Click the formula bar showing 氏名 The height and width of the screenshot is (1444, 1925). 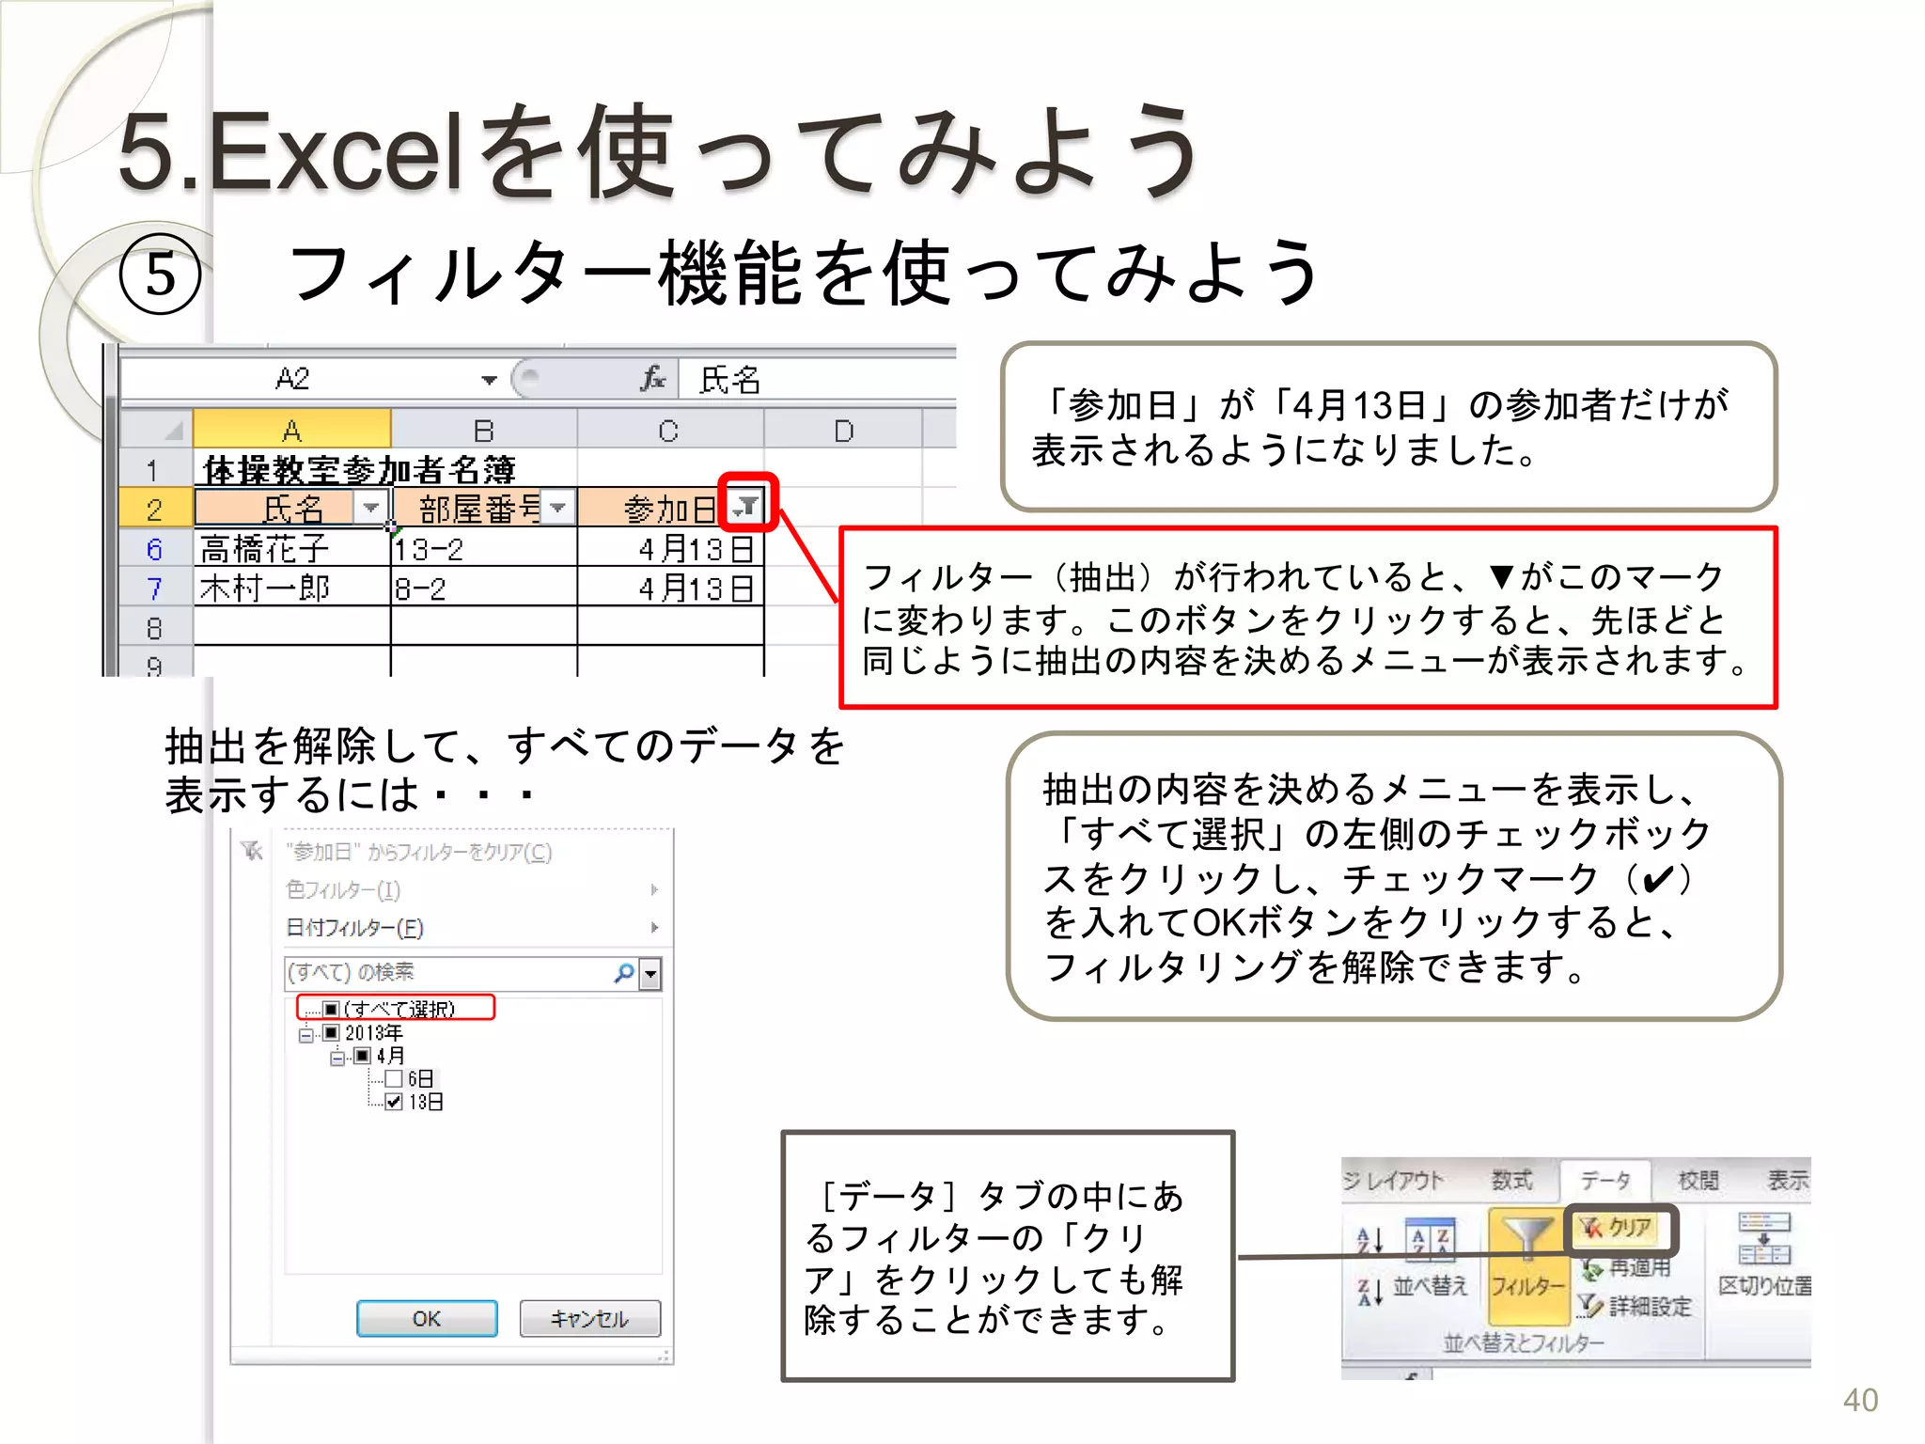pyautogui.click(x=818, y=379)
